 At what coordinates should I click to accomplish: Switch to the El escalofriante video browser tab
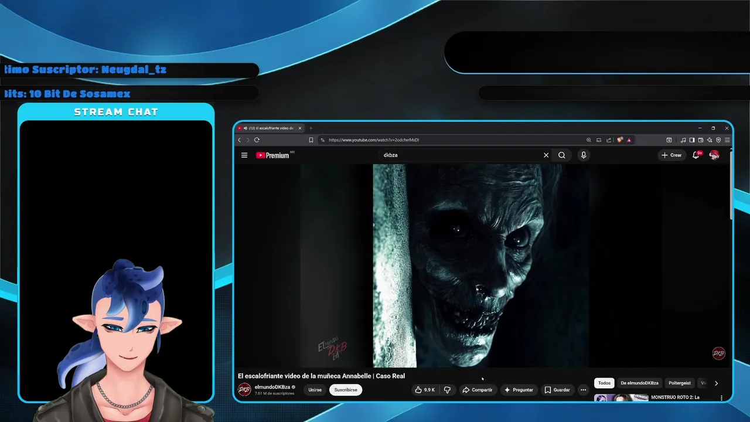coord(270,128)
